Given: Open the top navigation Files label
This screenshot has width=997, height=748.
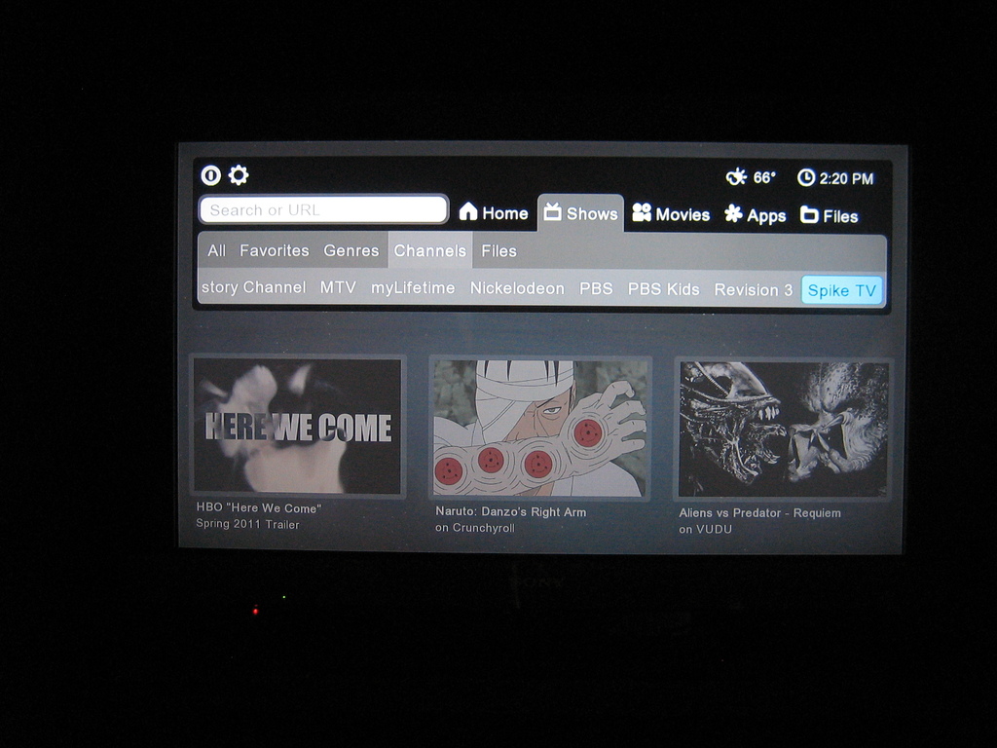Looking at the screenshot, I should [840, 217].
